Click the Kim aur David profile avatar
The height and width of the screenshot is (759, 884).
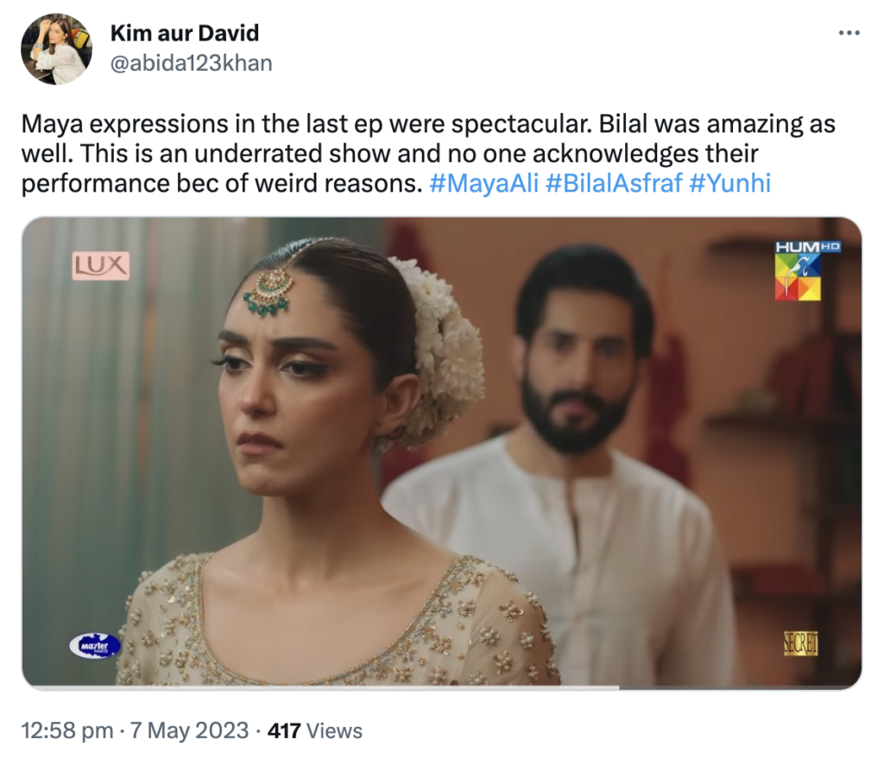[57, 49]
